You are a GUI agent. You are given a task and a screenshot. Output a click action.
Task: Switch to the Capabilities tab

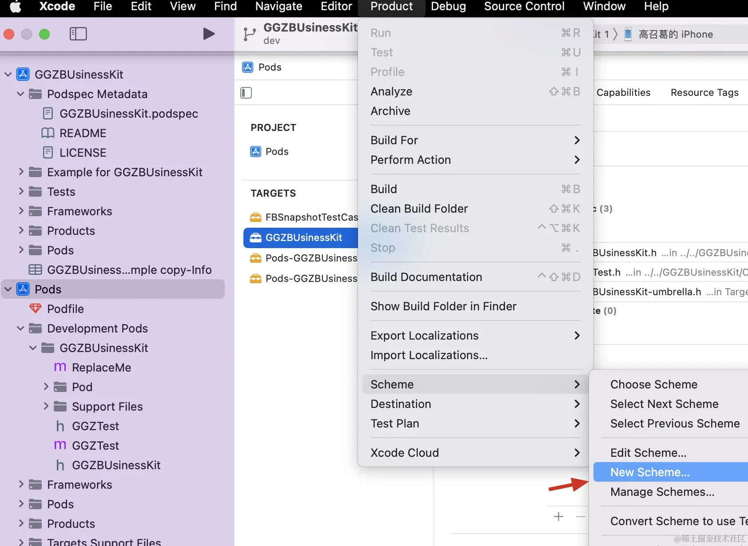click(x=623, y=92)
